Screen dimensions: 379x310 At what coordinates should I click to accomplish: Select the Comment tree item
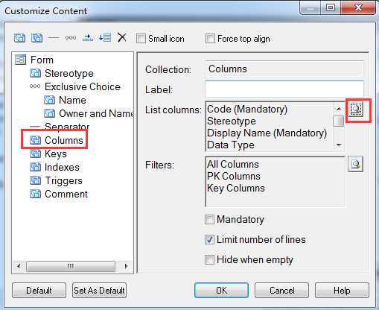66,194
